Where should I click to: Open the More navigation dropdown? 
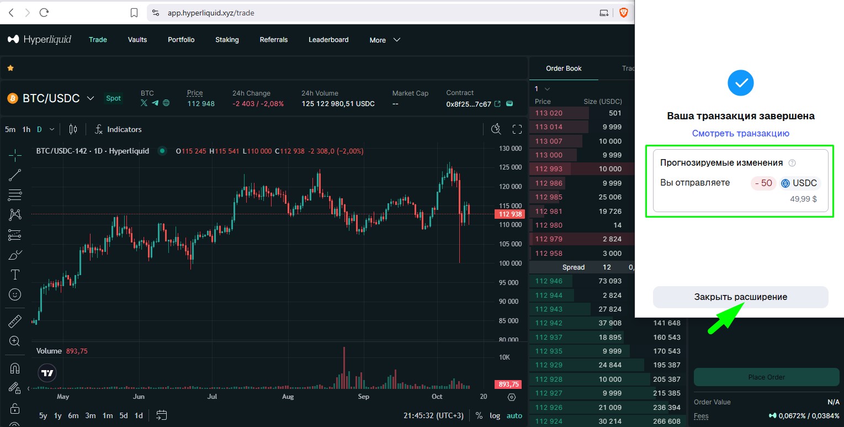pyautogui.click(x=385, y=40)
